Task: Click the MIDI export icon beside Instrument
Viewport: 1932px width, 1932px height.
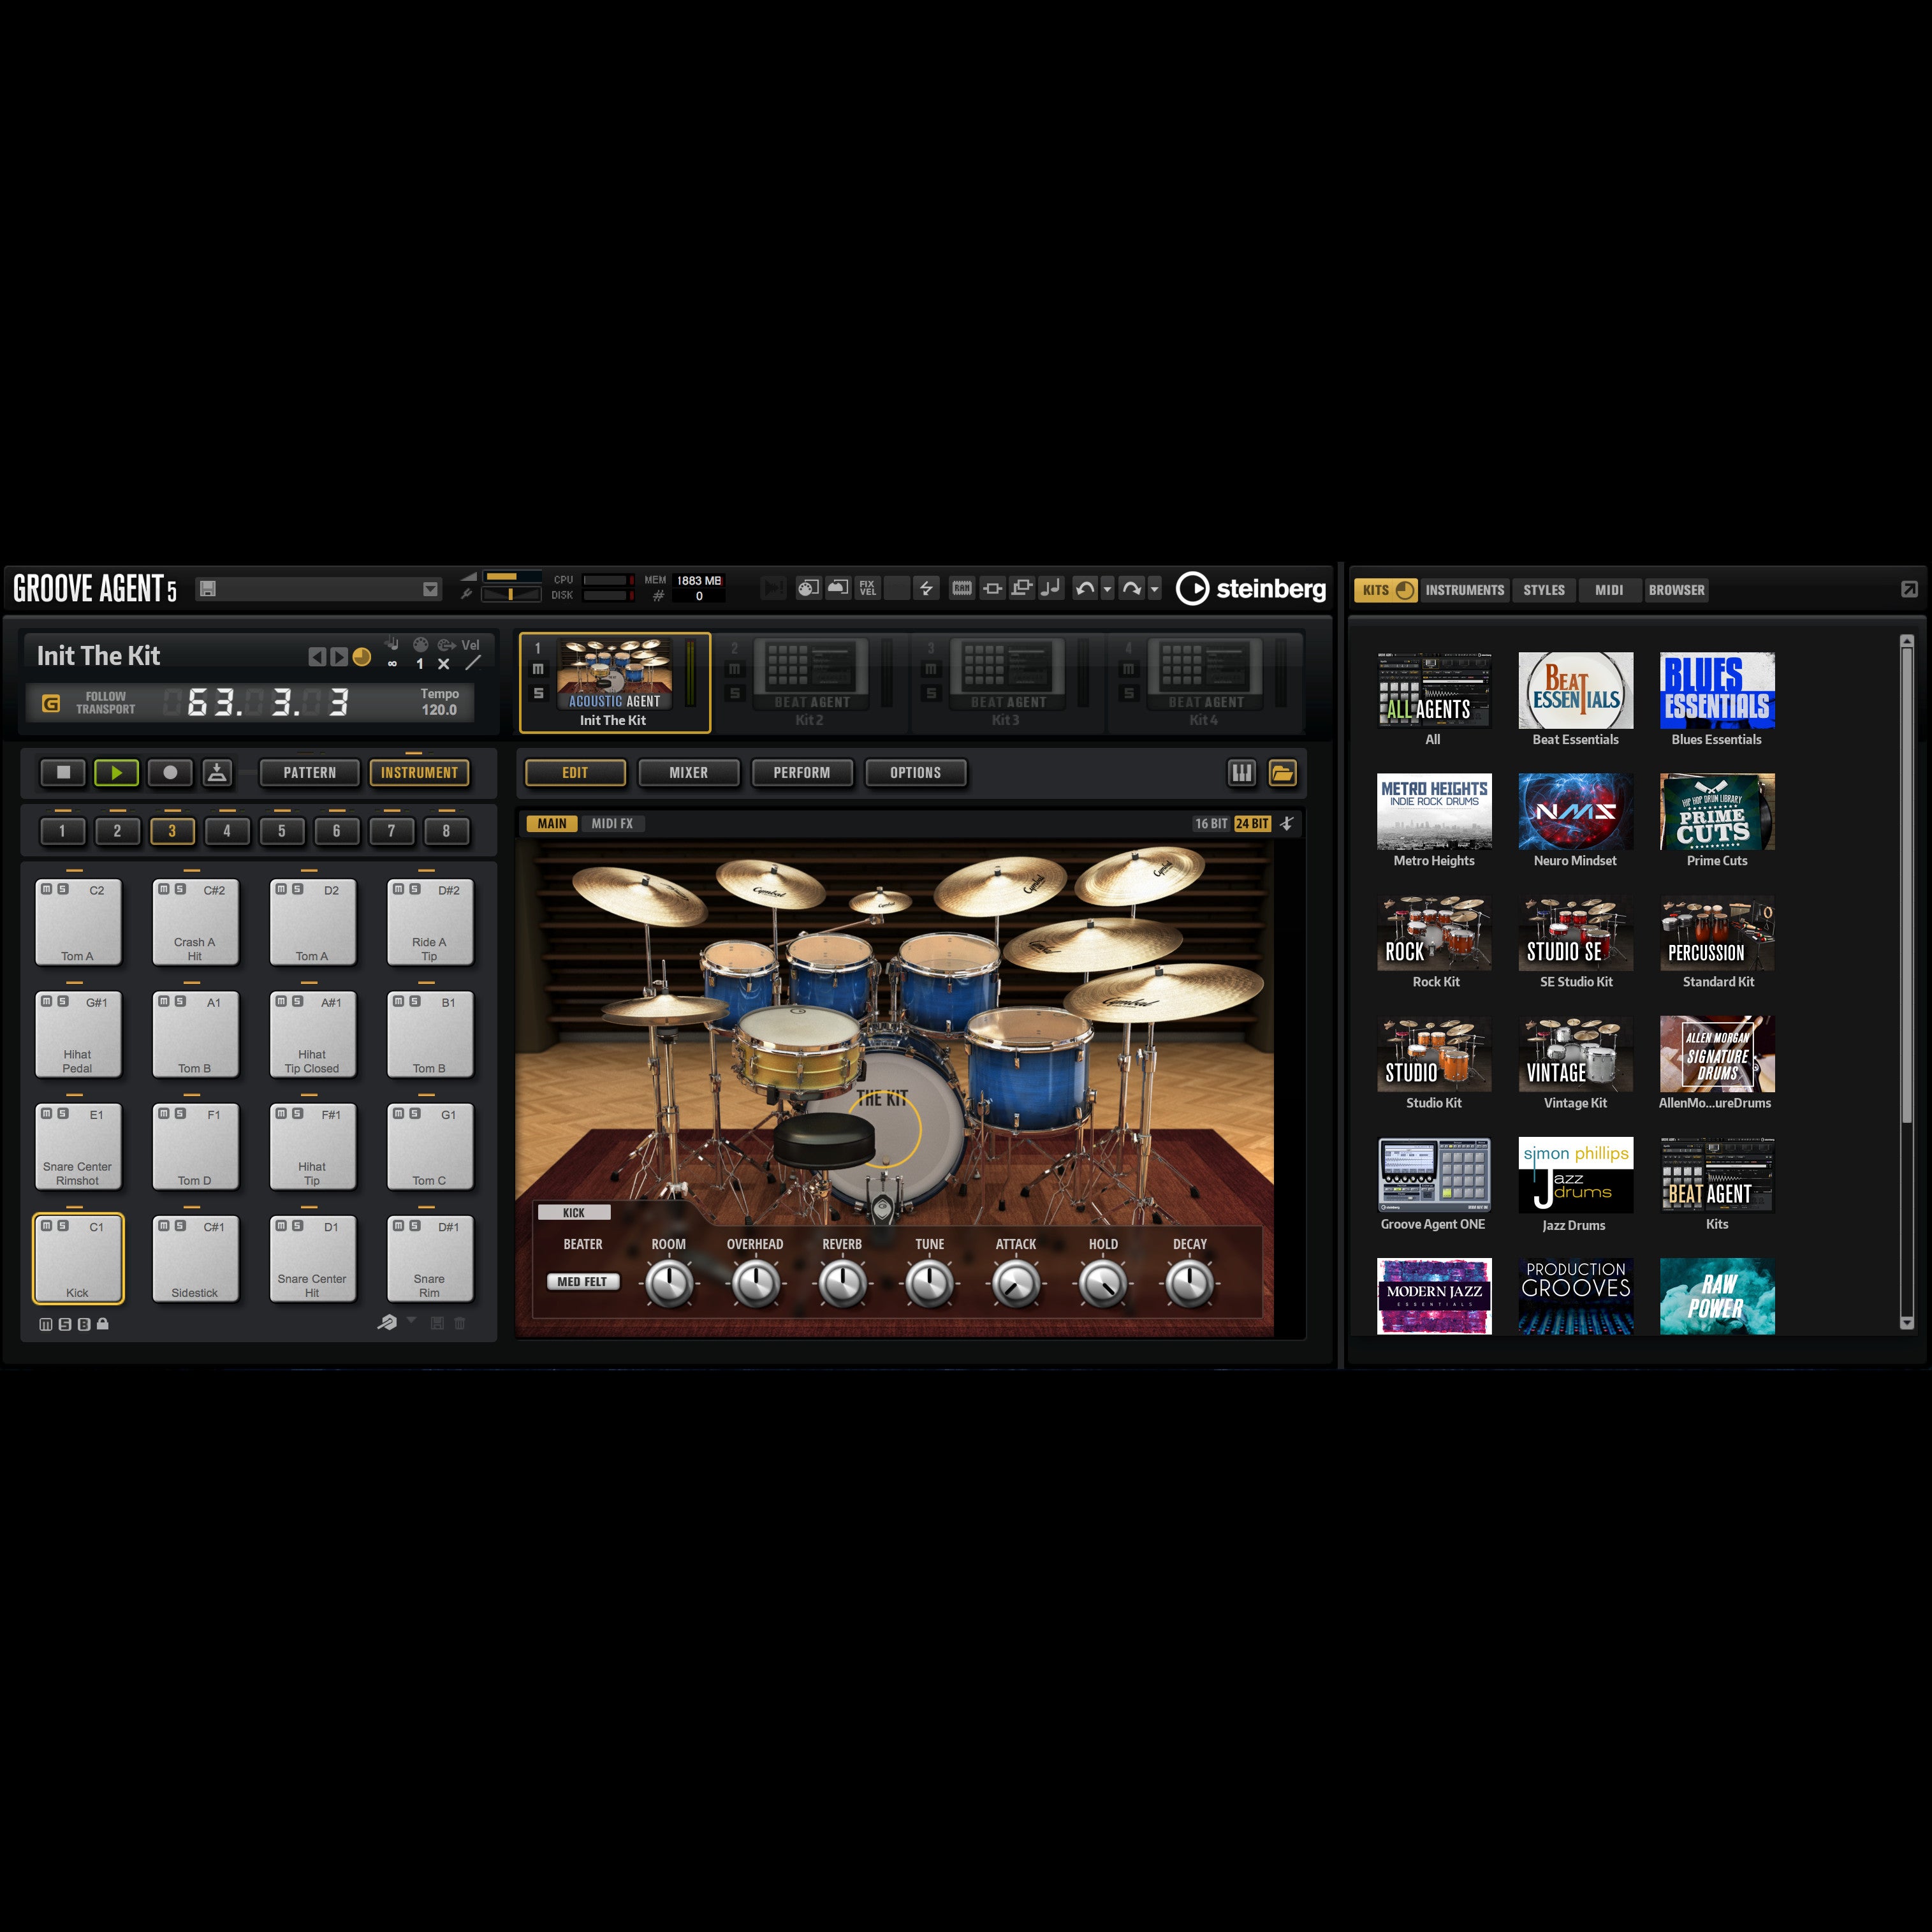Action: click(217, 772)
